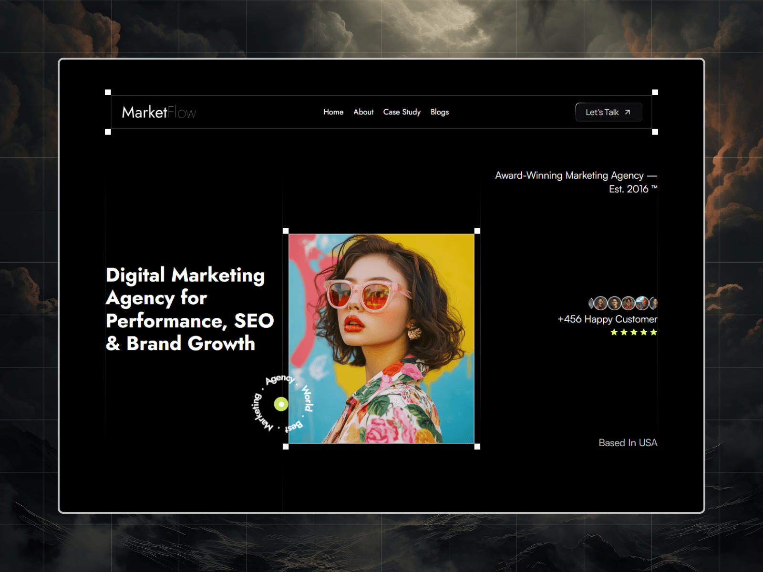Navigate to Blogs
Screen dimensions: 763x572
[440, 112]
